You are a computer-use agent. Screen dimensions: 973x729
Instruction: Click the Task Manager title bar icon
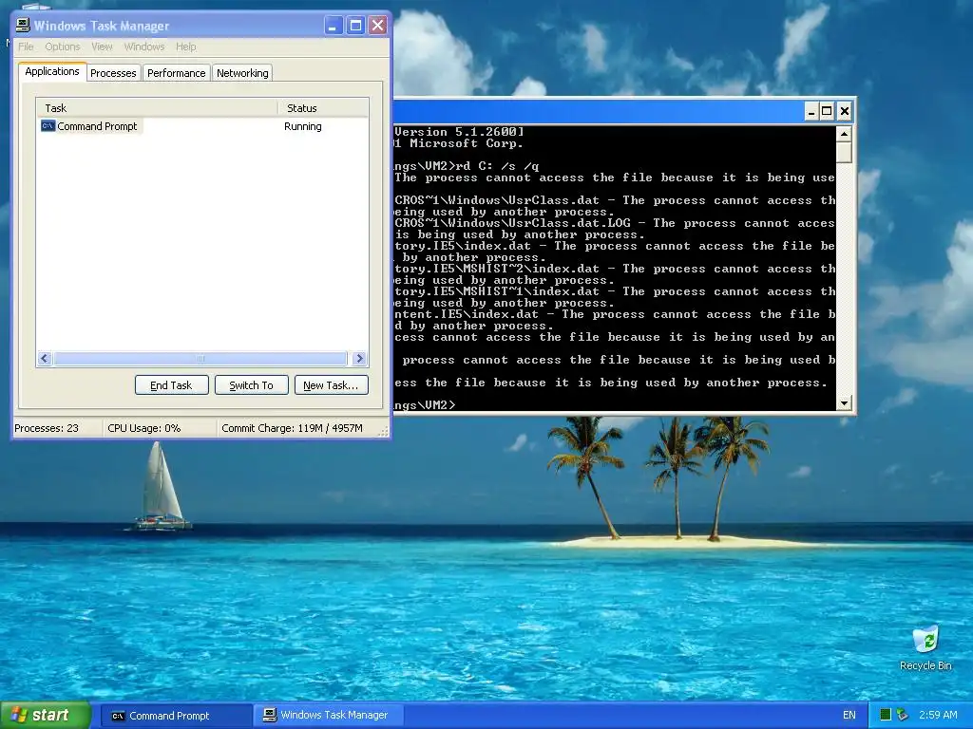(x=23, y=26)
